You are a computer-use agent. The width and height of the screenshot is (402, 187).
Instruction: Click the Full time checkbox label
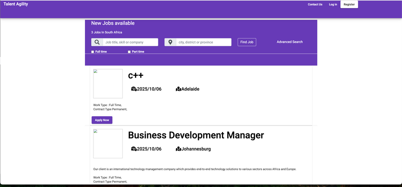[101, 52]
